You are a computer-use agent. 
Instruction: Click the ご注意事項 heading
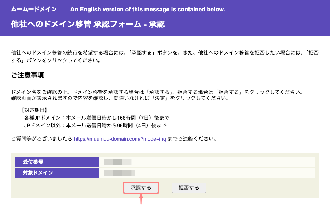[x=28, y=75]
